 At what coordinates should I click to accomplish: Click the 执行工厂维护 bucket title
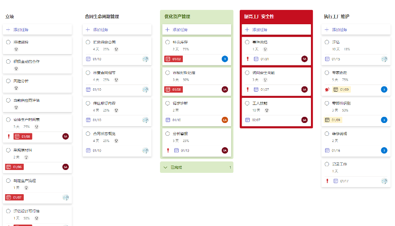(x=337, y=17)
